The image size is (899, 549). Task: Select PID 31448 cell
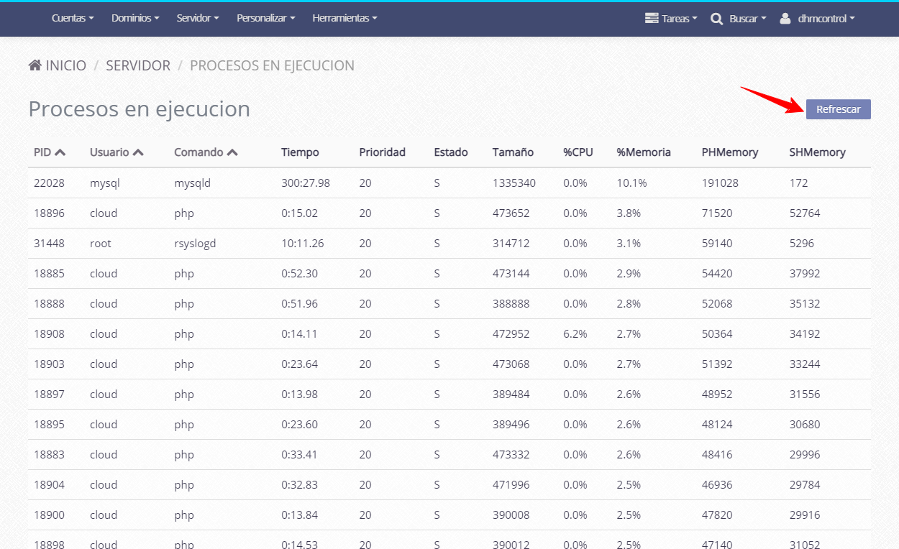click(49, 244)
